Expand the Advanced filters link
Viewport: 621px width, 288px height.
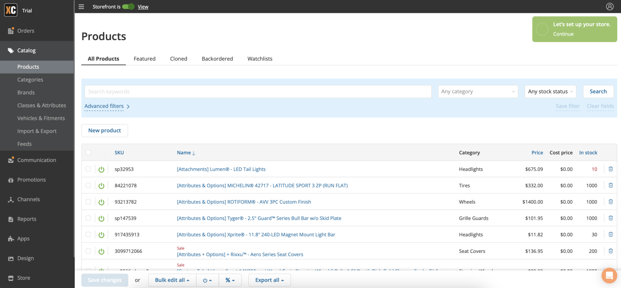(x=104, y=106)
